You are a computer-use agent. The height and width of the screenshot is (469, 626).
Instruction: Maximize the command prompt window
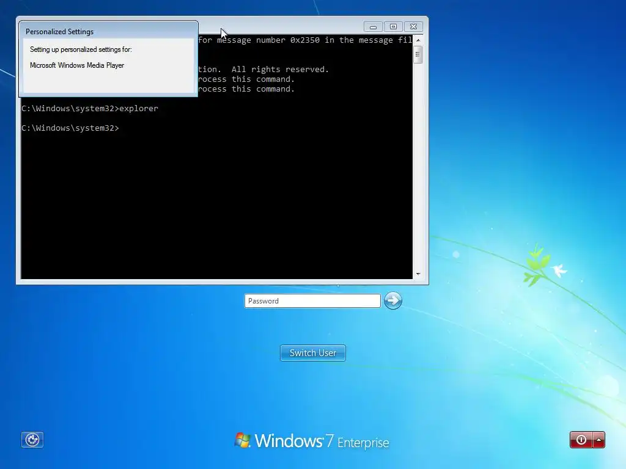[393, 27]
